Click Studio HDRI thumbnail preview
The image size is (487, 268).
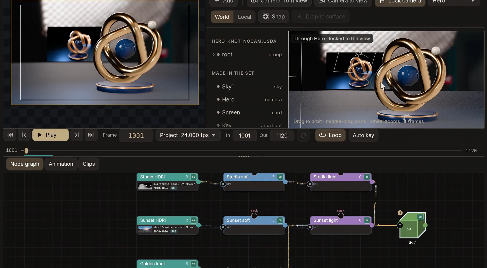click(x=145, y=186)
